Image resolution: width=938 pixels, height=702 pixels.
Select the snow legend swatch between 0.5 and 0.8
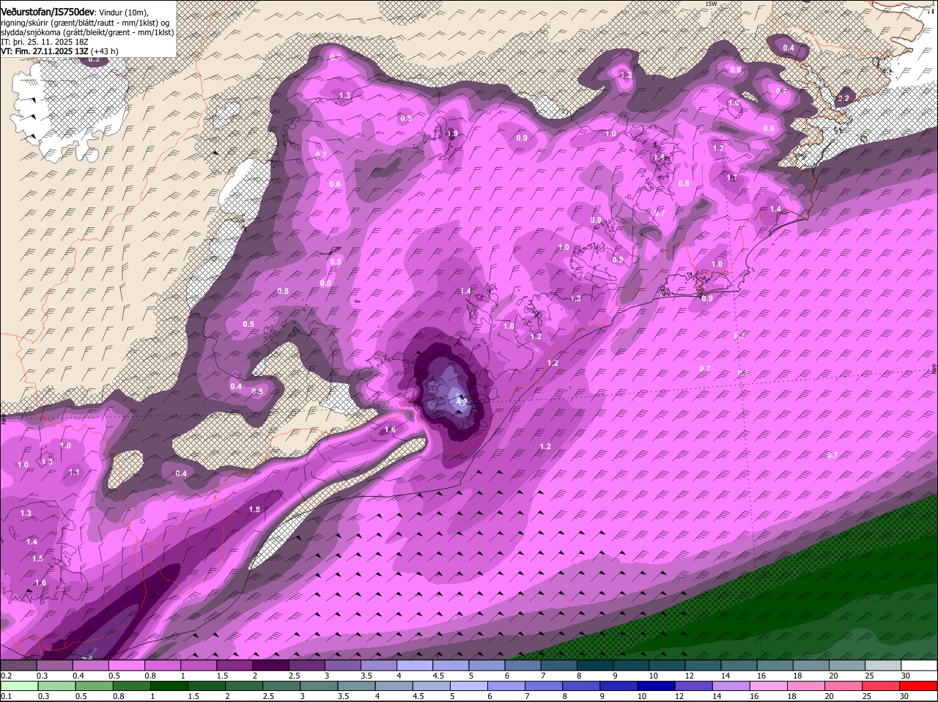coord(127,665)
